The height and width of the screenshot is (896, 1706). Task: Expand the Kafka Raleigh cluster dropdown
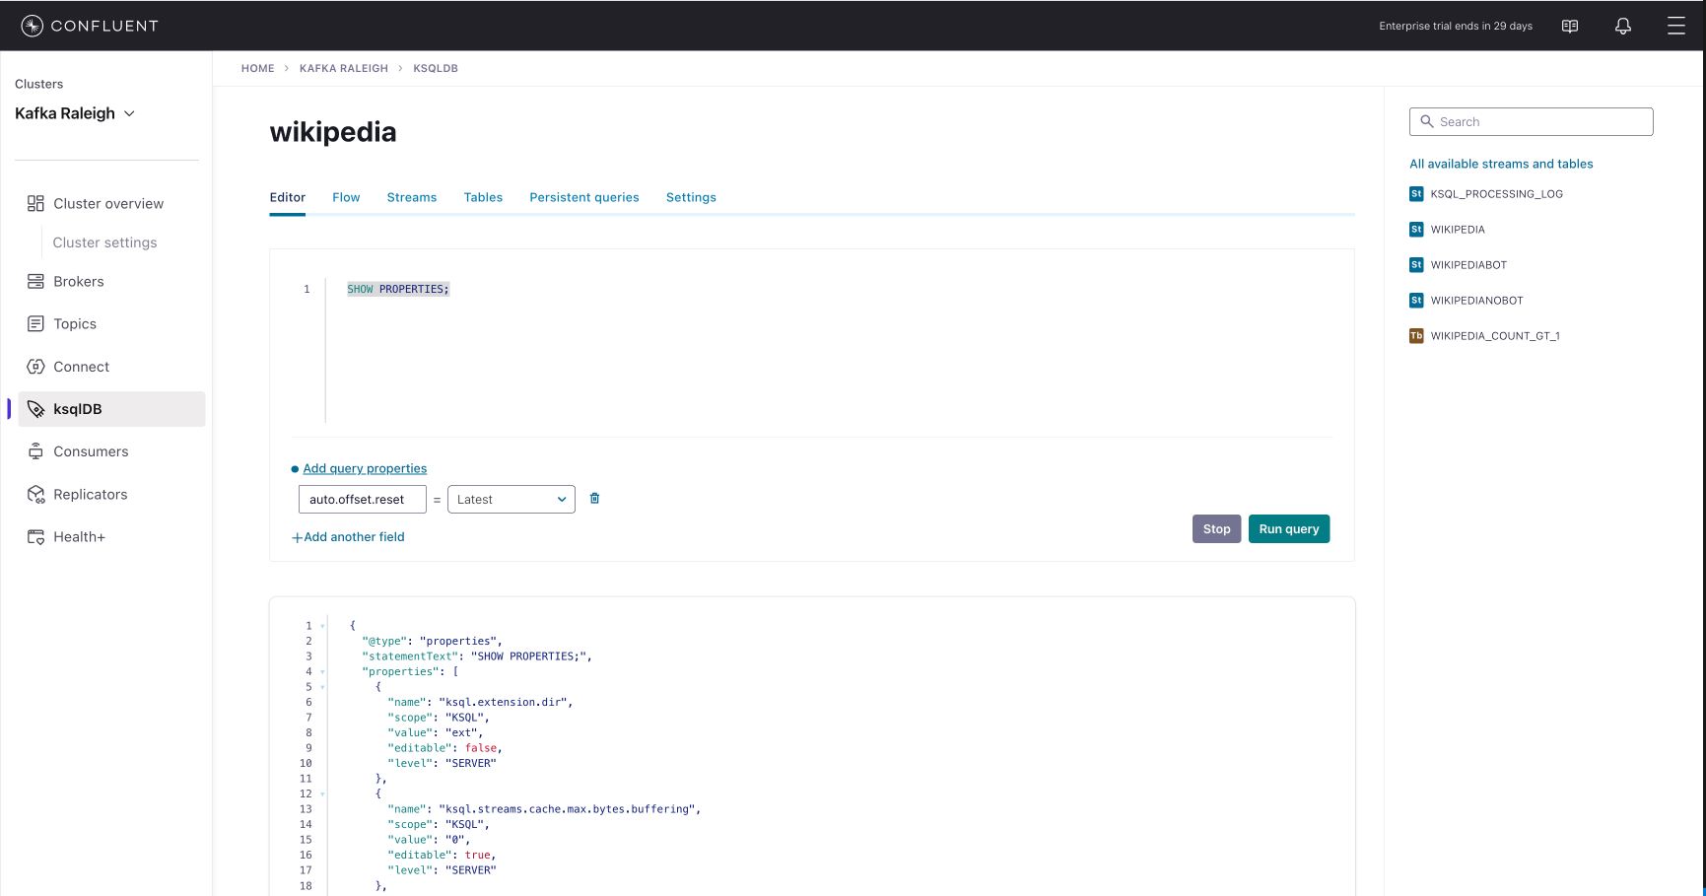pos(129,113)
